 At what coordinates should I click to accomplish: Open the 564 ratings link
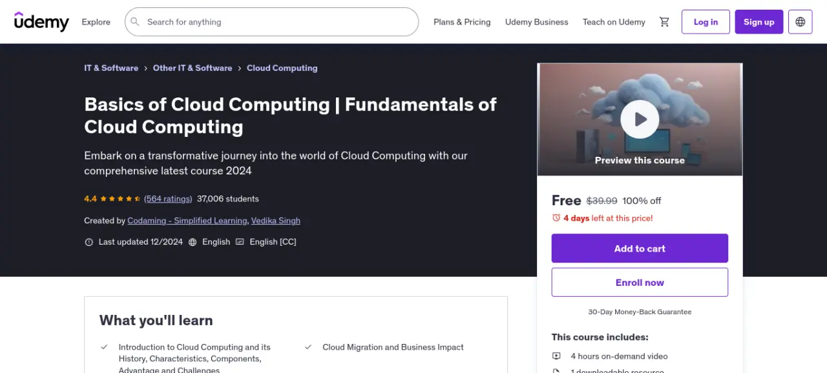[168, 199]
